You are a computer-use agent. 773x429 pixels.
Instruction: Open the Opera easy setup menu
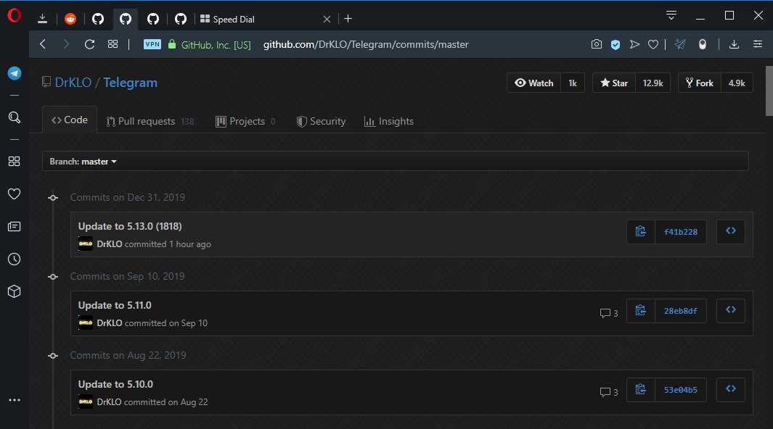pyautogui.click(x=758, y=44)
